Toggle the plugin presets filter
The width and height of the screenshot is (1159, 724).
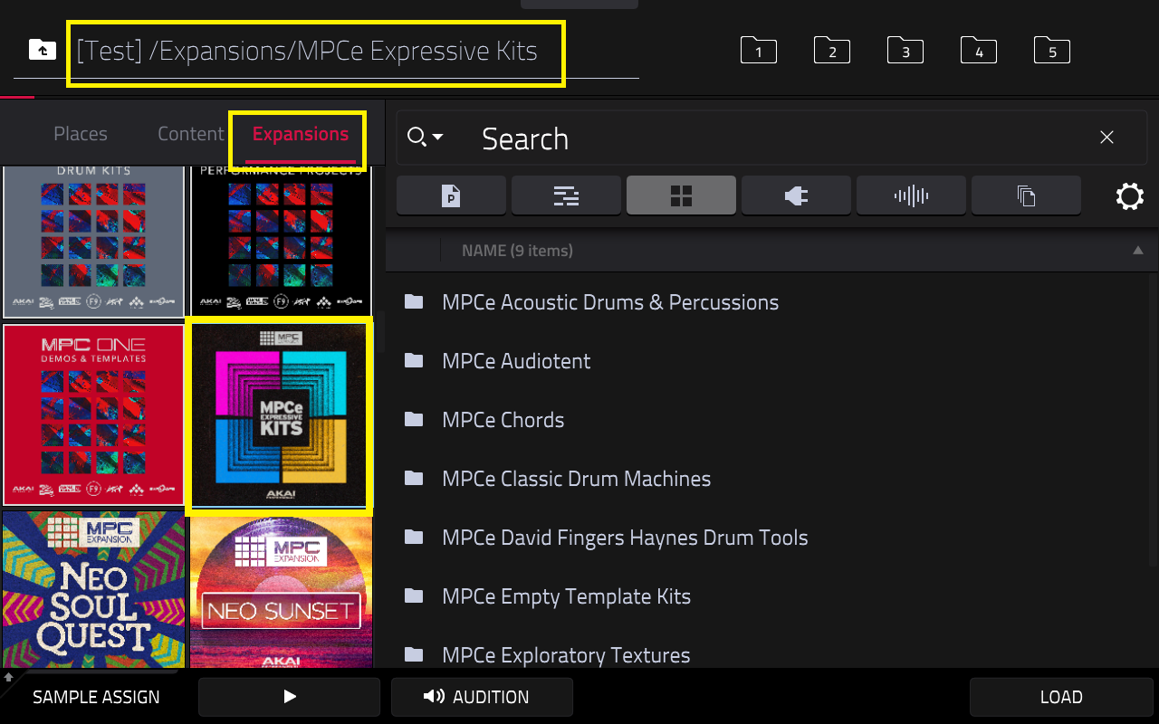[796, 195]
